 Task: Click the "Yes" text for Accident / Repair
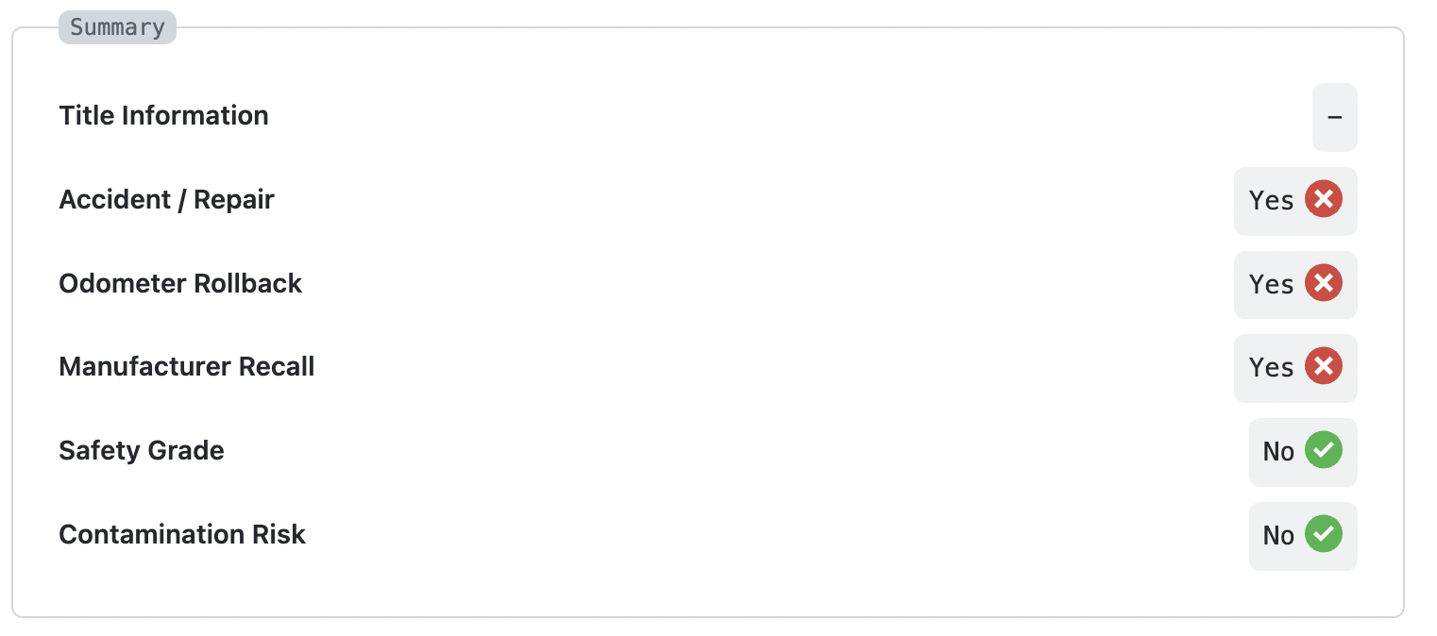click(x=1271, y=201)
